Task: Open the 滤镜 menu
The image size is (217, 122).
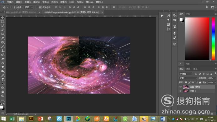Action: point(63,2)
